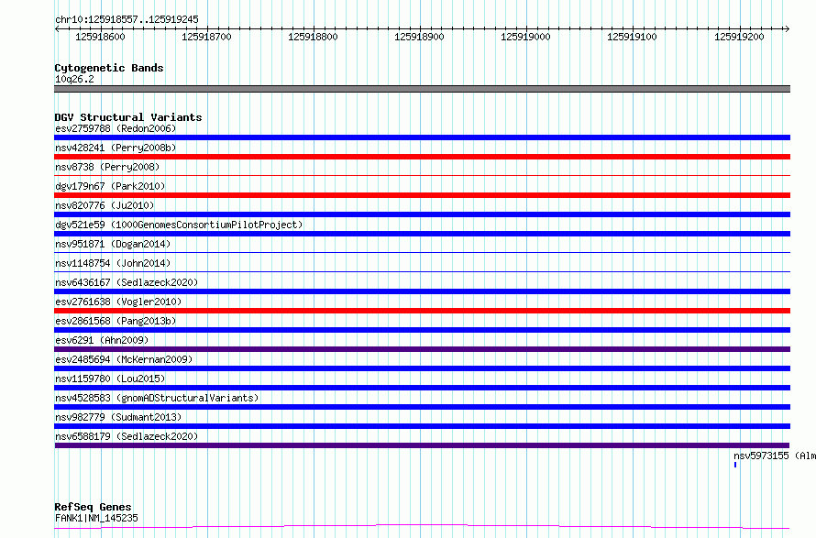The height and width of the screenshot is (538, 816).
Task: Click ruler position 125919200
Action: pyautogui.click(x=739, y=37)
